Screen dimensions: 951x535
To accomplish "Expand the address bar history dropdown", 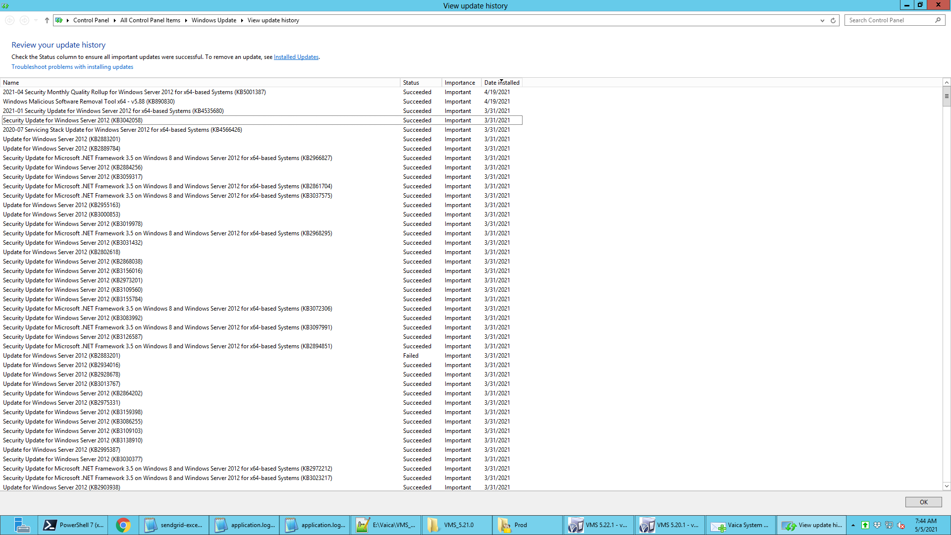I will click(x=822, y=20).
